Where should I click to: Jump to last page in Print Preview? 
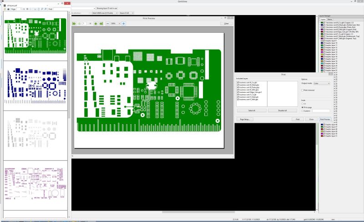pyautogui.click(x=101, y=24)
